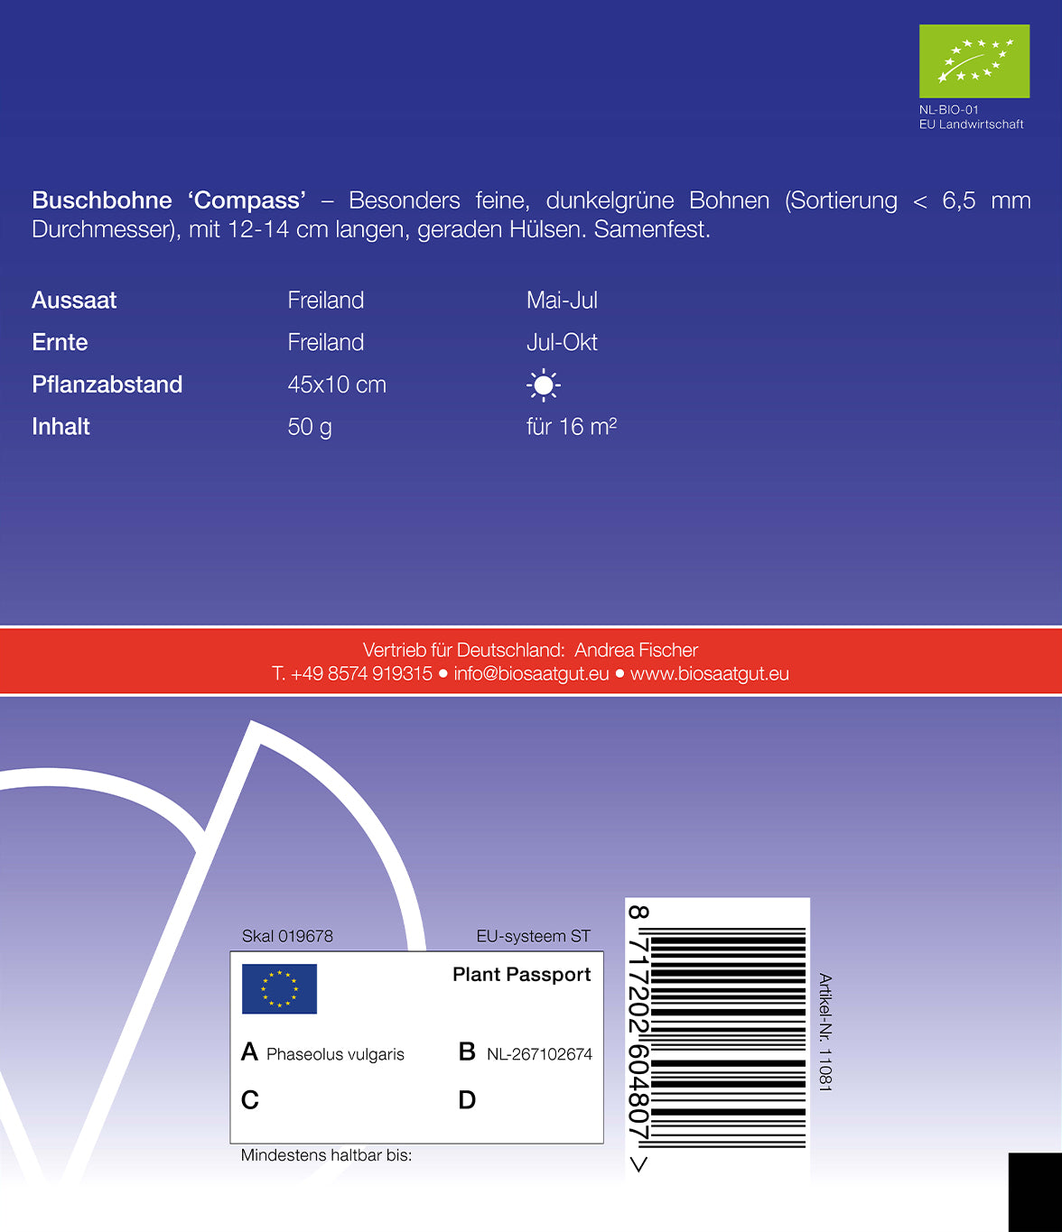The height and width of the screenshot is (1232, 1062).
Task: Click the Mai-Jul sowing period
Action: coord(562,301)
